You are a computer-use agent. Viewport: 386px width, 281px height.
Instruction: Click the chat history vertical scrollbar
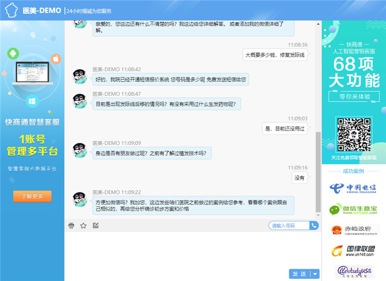pyautogui.click(x=318, y=170)
